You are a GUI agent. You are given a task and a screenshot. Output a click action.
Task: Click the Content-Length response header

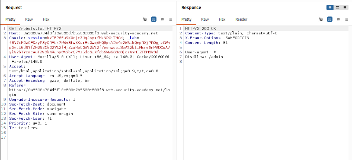(206, 43)
